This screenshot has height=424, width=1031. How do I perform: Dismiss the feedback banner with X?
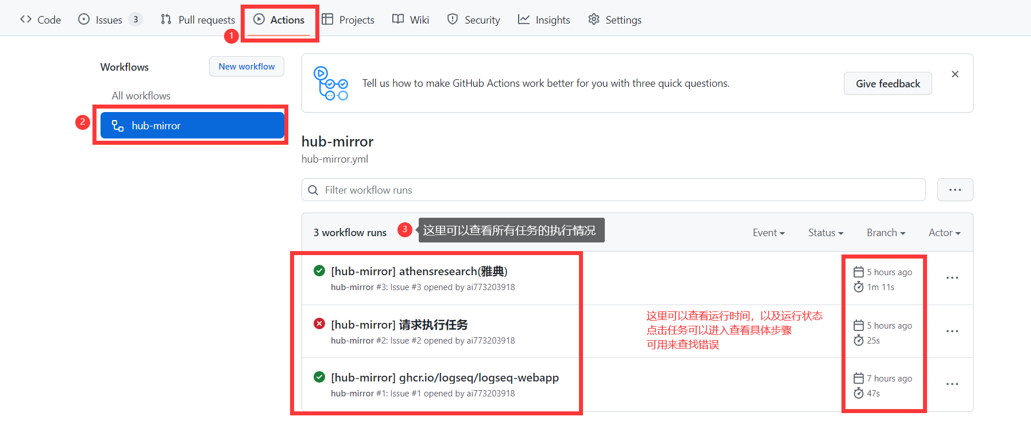[x=955, y=74]
